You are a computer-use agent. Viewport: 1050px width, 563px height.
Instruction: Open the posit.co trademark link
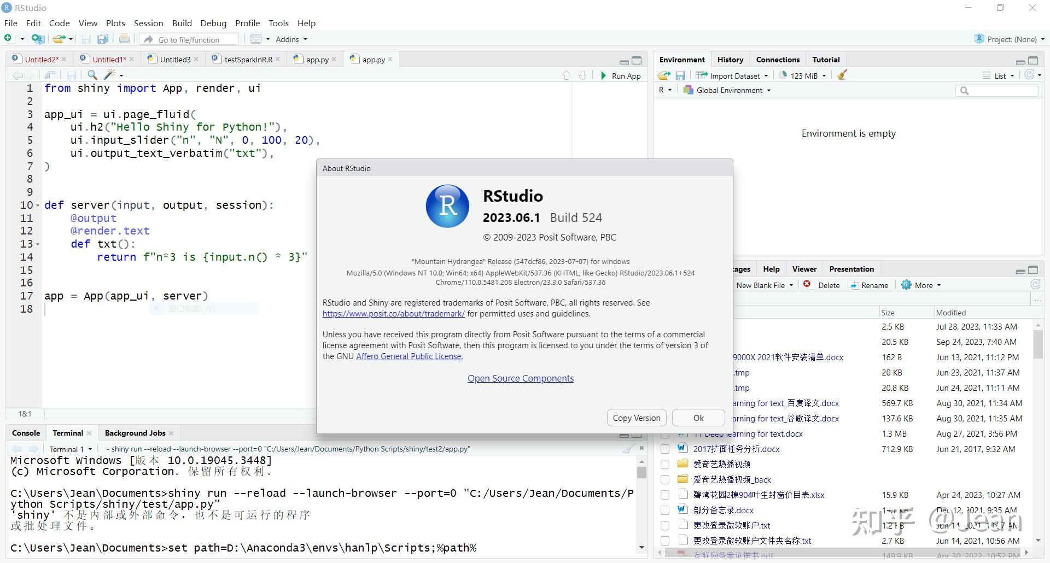click(x=394, y=314)
